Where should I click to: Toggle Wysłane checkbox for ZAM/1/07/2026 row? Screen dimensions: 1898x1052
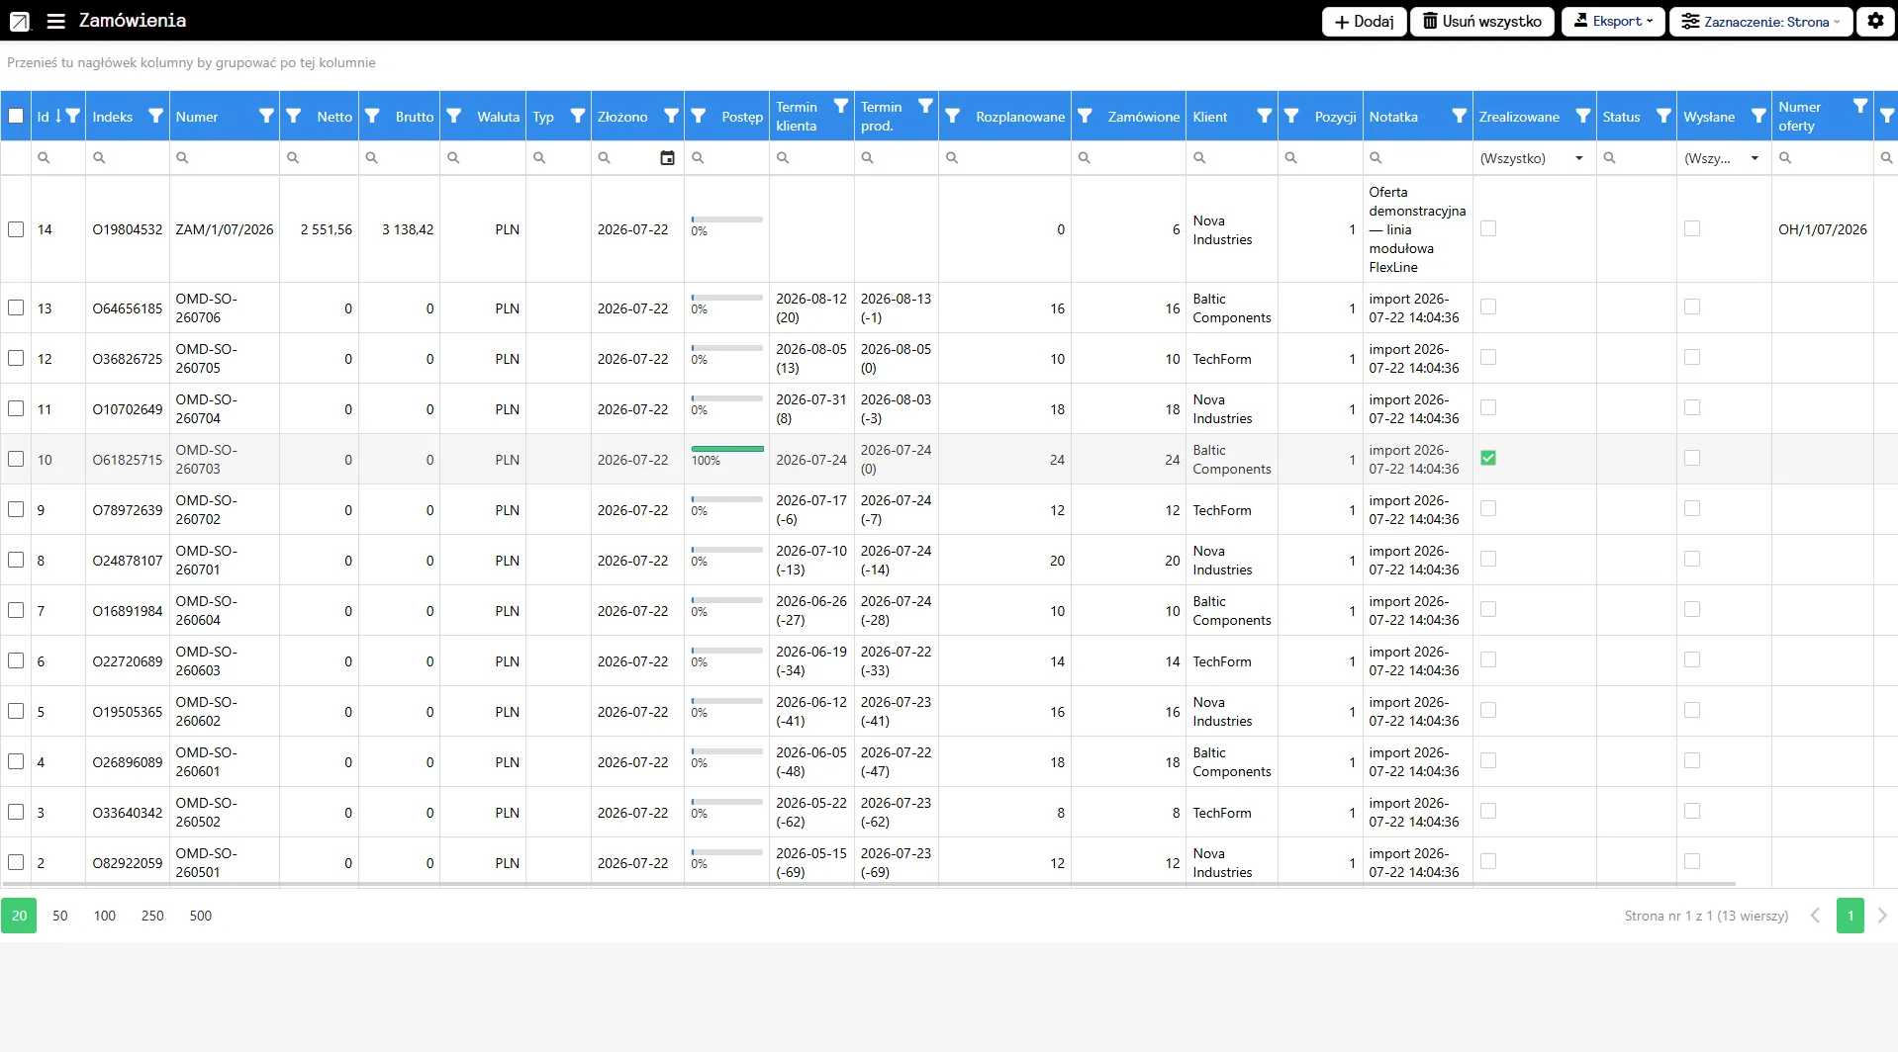point(1692,228)
